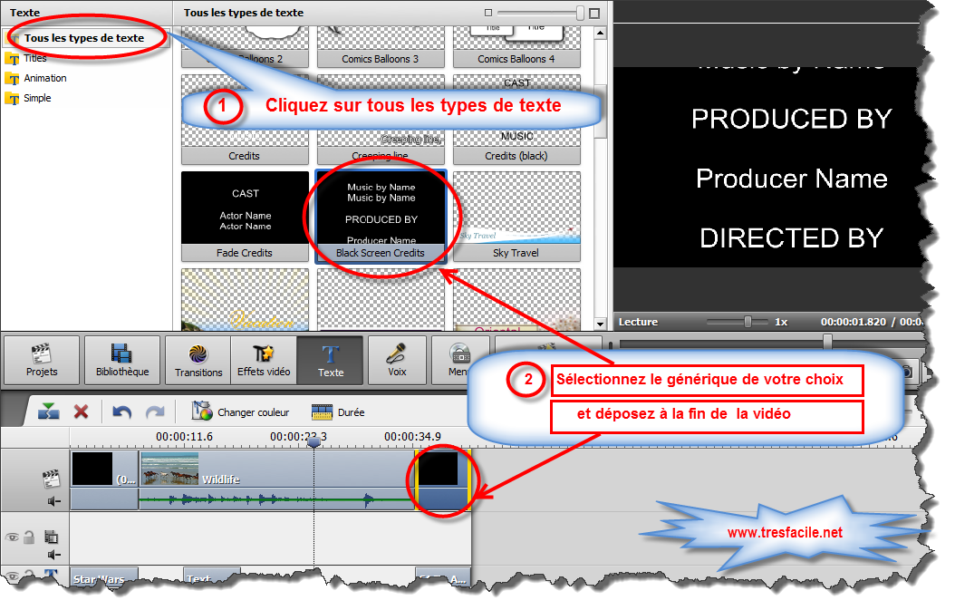Open the Voix voice recording tool

397,360
